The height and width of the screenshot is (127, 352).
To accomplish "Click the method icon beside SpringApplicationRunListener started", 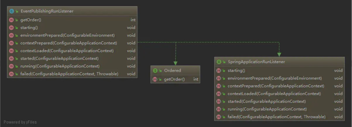I will tap(219, 101).
